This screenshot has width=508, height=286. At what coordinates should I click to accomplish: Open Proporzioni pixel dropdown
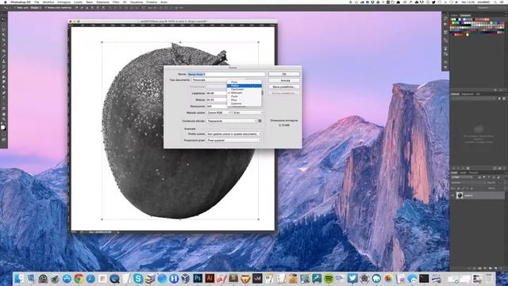233,140
